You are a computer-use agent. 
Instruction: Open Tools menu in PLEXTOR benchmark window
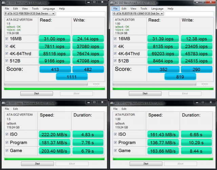(144, 8)
